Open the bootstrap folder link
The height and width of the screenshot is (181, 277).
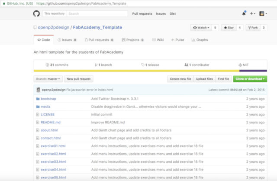click(x=48, y=99)
